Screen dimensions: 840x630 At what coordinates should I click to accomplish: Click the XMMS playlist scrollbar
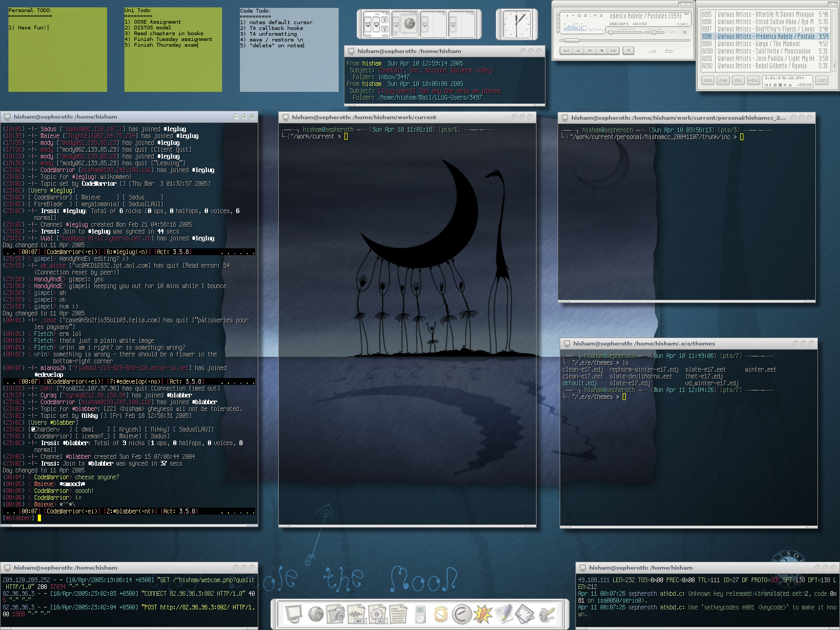[x=833, y=40]
